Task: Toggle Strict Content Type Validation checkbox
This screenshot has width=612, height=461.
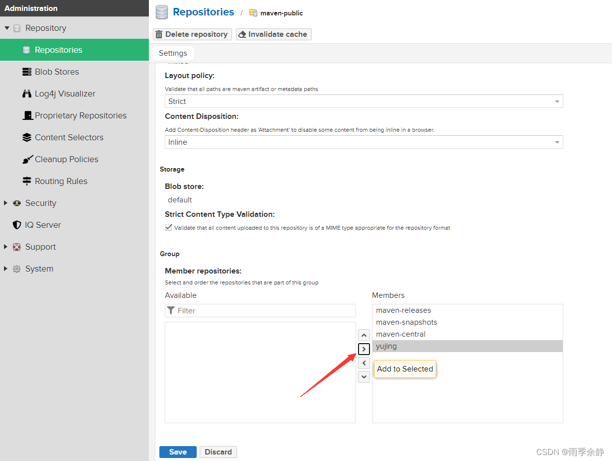Action: [168, 228]
